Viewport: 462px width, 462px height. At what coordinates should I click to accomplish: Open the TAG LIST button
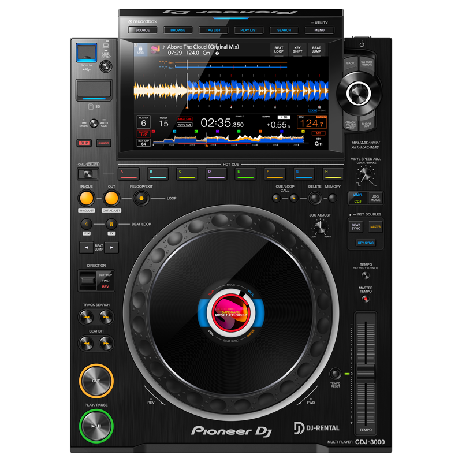[213, 30]
